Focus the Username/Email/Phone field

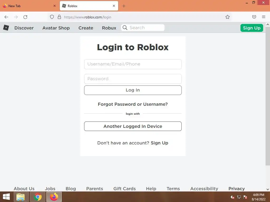(x=133, y=64)
